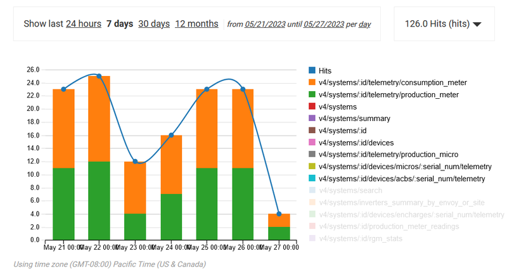The width and height of the screenshot is (507, 275).
Task: Toggle the green production_meter legend swatch
Action: tap(312, 95)
